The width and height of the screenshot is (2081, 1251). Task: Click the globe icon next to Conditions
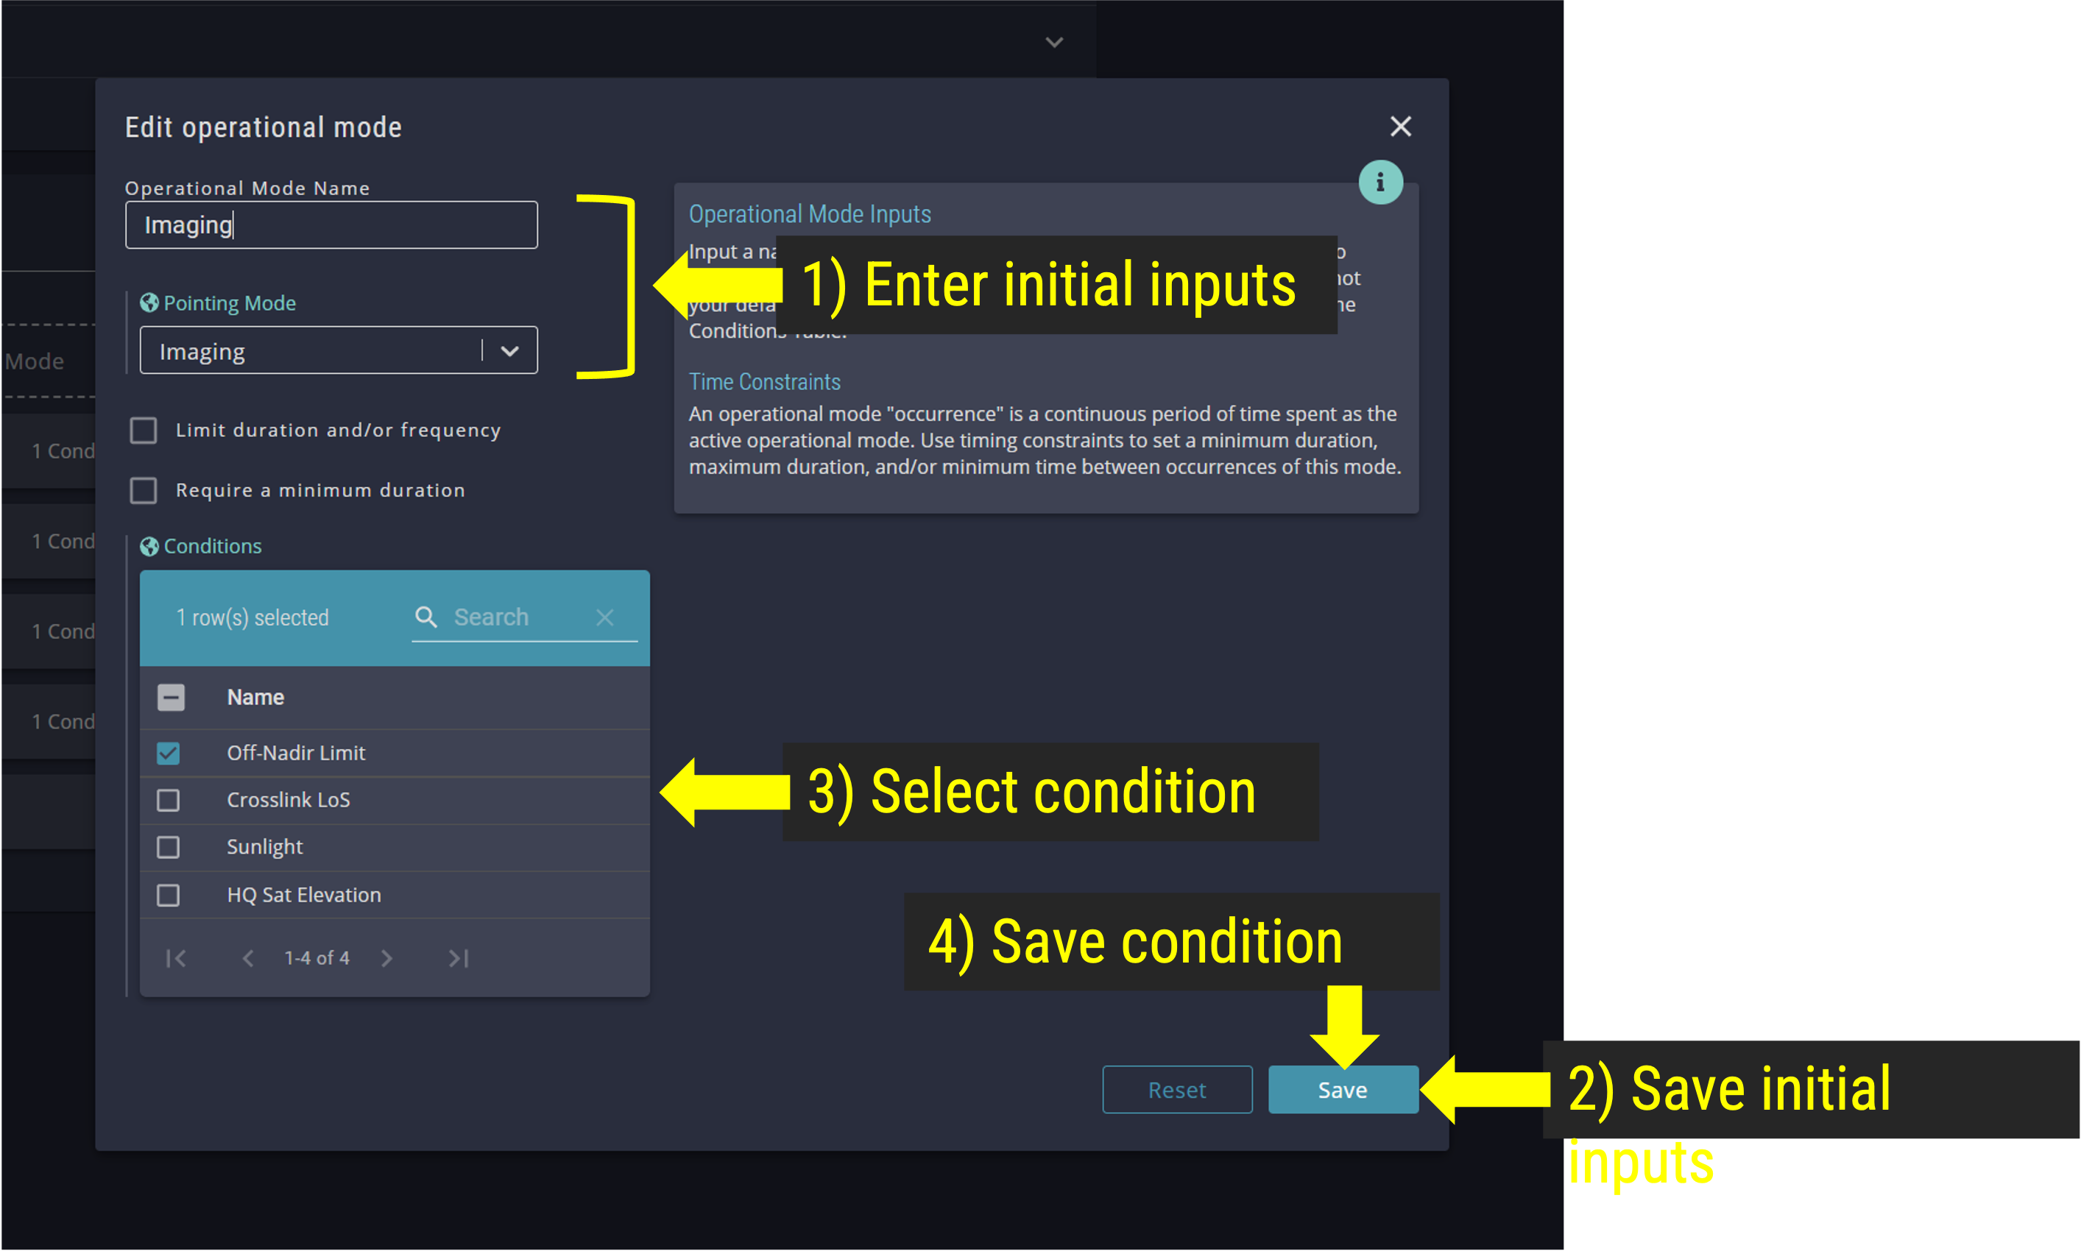coord(149,545)
